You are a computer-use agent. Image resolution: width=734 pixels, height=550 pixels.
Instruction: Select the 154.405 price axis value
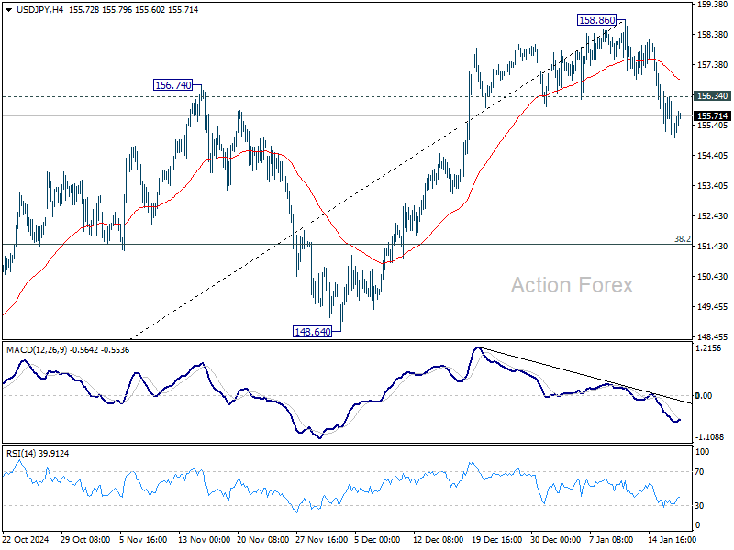[x=713, y=156]
